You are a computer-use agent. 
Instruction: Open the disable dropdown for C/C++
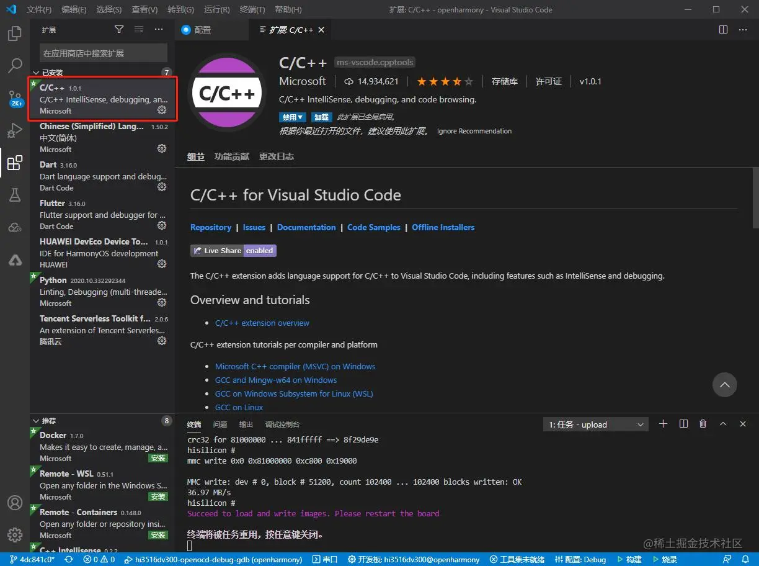click(292, 117)
